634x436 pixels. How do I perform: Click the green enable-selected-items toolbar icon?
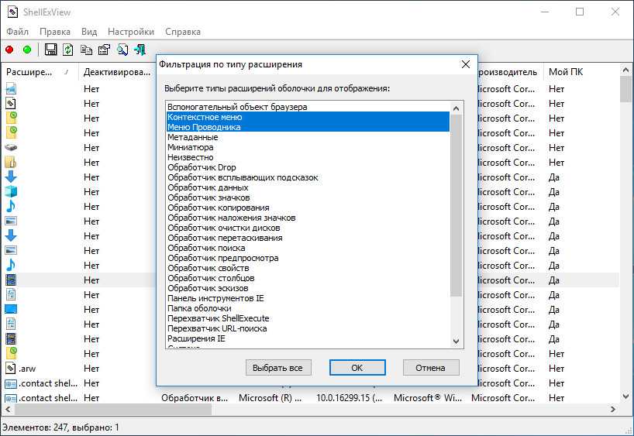(x=27, y=50)
